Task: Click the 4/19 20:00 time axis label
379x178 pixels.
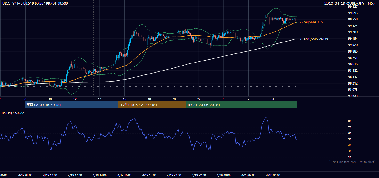Action: click(x=174, y=175)
